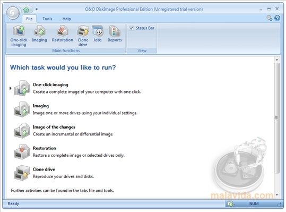Click the resize grip in status bar corner
The height and width of the screenshot is (212, 286).
click(279, 204)
